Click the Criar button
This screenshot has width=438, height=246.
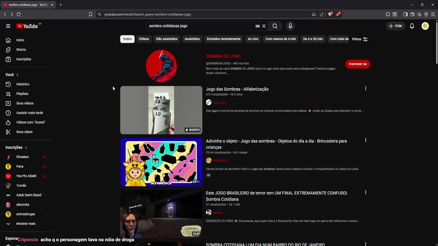pos(395,26)
